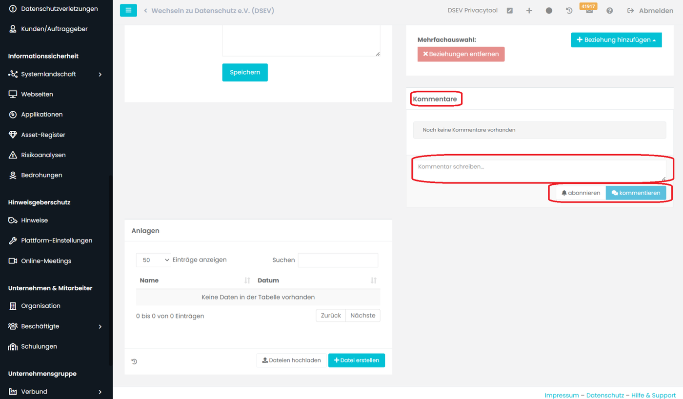Click the Kommentar schreiben text field
Screen dimensions: 683x399
(540, 171)
